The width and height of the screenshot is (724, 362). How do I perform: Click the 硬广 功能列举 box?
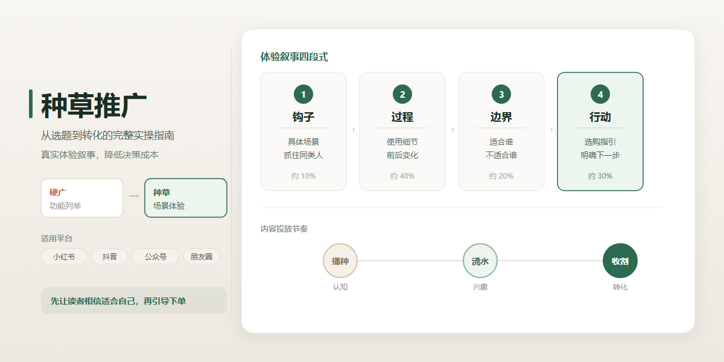click(82, 198)
